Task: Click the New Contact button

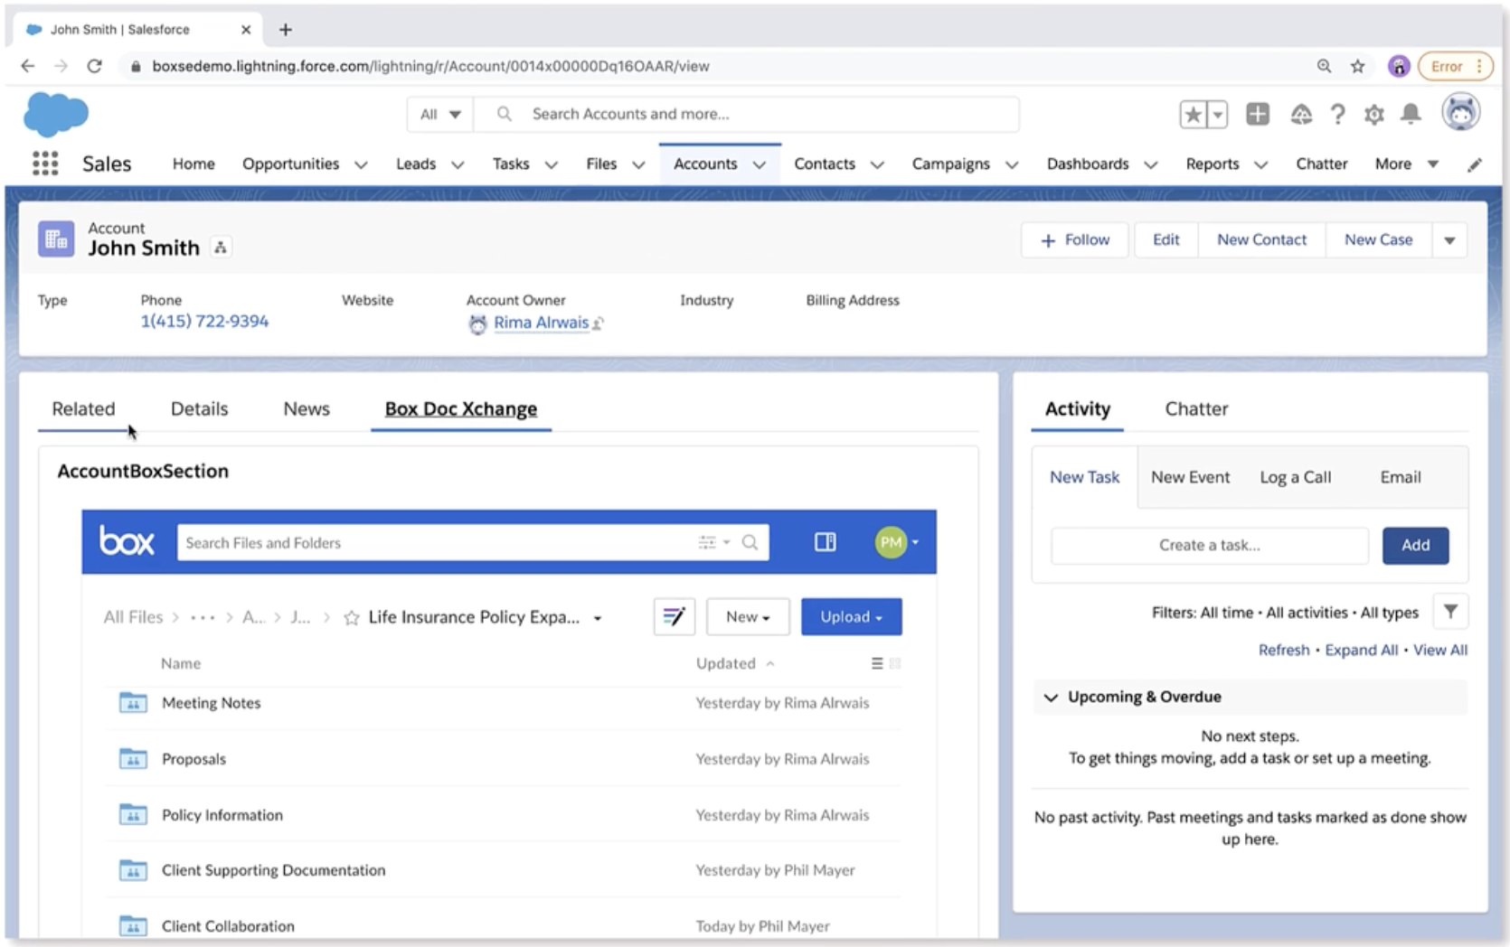Action: pos(1261,240)
